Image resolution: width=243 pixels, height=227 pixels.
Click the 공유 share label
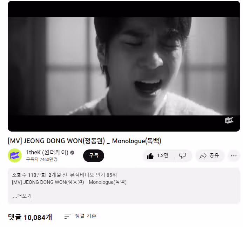214,155
